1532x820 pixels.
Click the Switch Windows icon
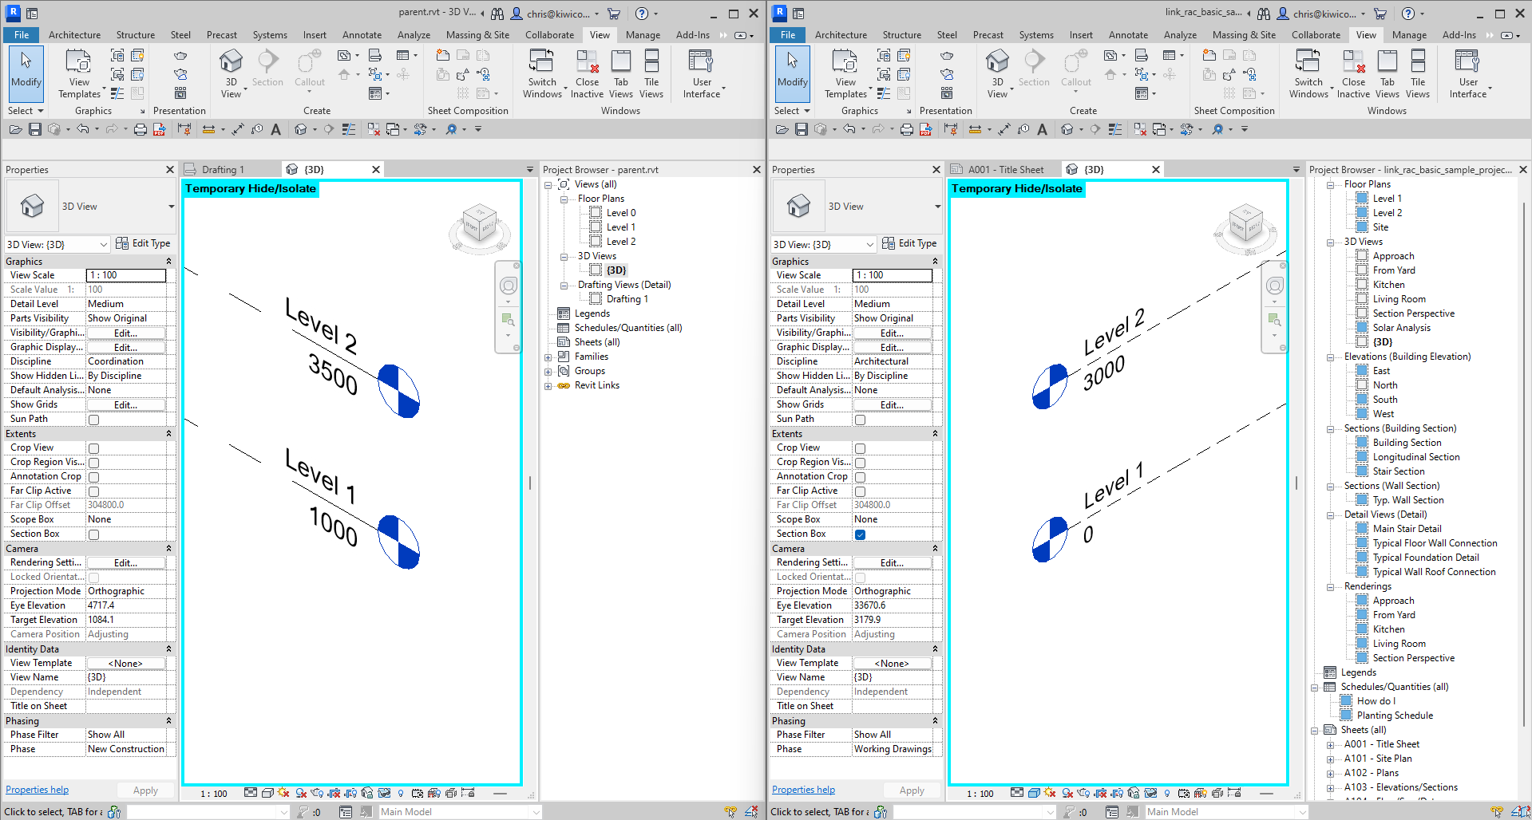[x=542, y=72]
